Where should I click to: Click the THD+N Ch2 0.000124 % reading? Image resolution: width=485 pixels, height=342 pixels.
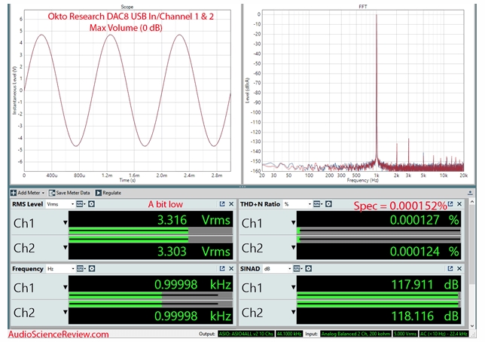click(x=425, y=251)
